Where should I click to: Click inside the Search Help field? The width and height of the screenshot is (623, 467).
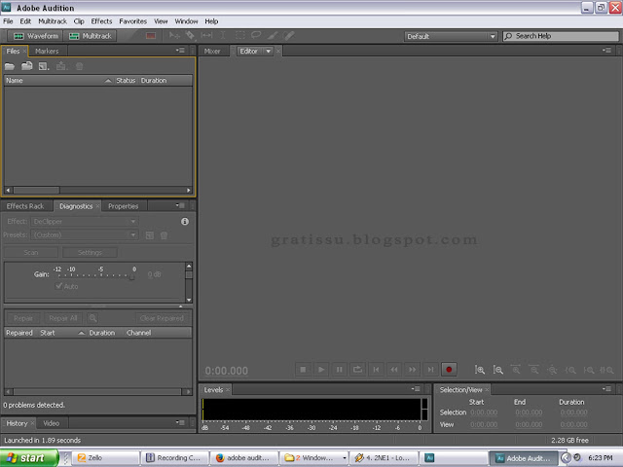click(561, 36)
